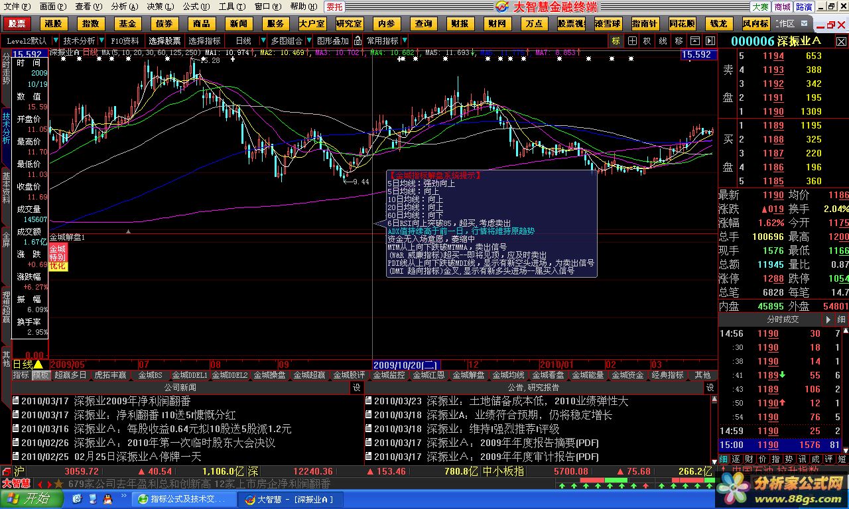The width and height of the screenshot is (849, 509).
Task: Open the 文件 menu
Action: [x=16, y=7]
